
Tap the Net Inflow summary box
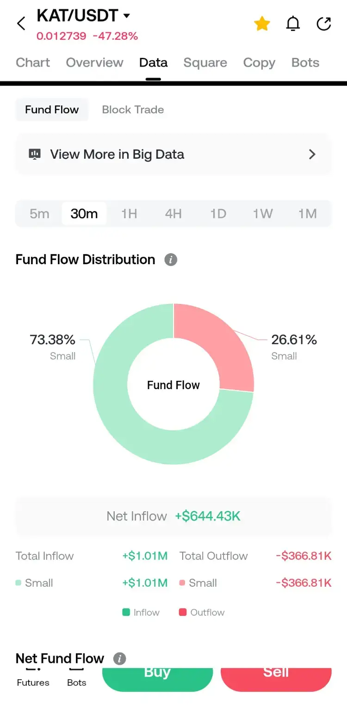pos(173,516)
